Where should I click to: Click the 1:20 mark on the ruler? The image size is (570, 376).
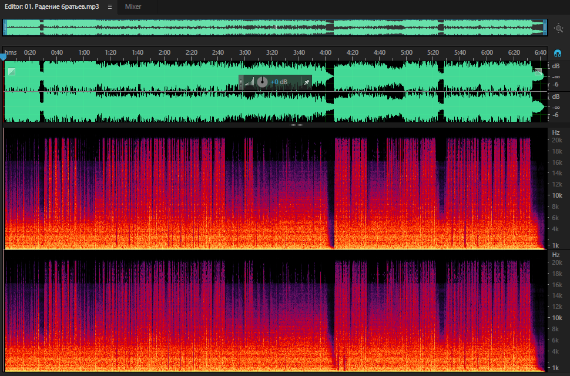[x=110, y=52]
